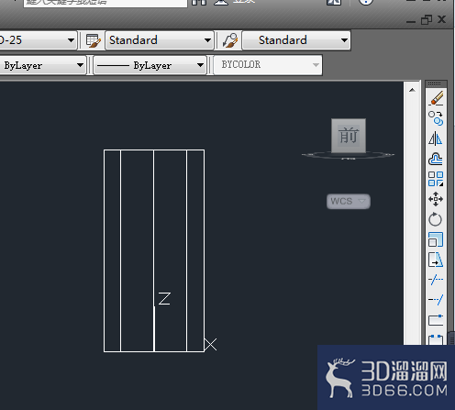This screenshot has width=455, height=410.
Task: Select the Trim tool
Action: 436,280
